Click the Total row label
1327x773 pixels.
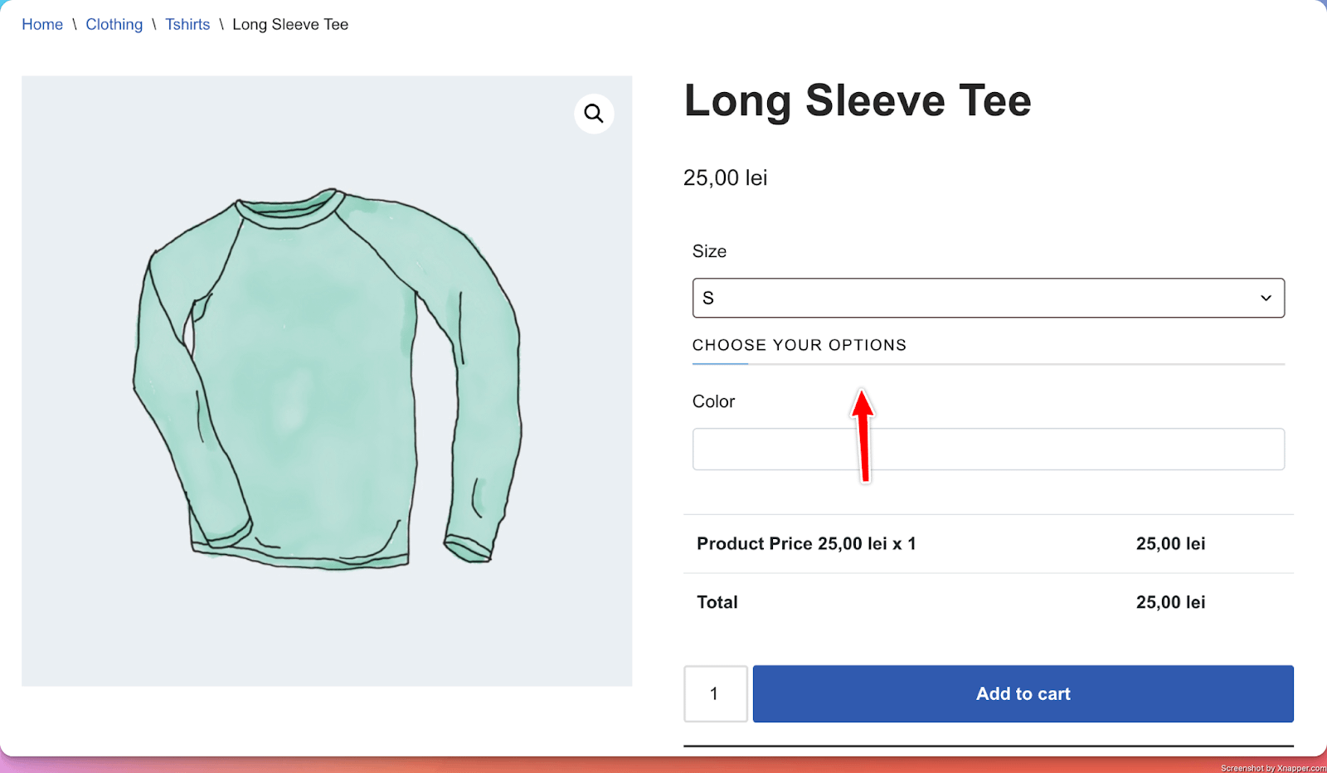pos(717,602)
